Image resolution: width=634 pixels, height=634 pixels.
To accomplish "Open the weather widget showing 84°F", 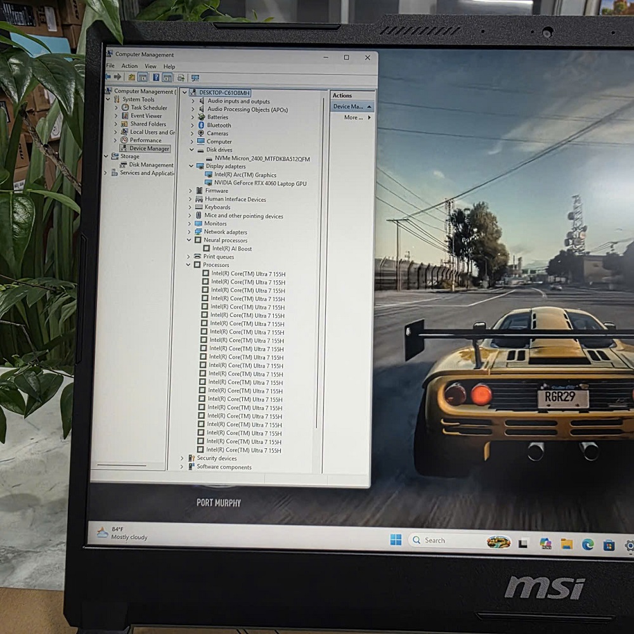I will coord(121,533).
